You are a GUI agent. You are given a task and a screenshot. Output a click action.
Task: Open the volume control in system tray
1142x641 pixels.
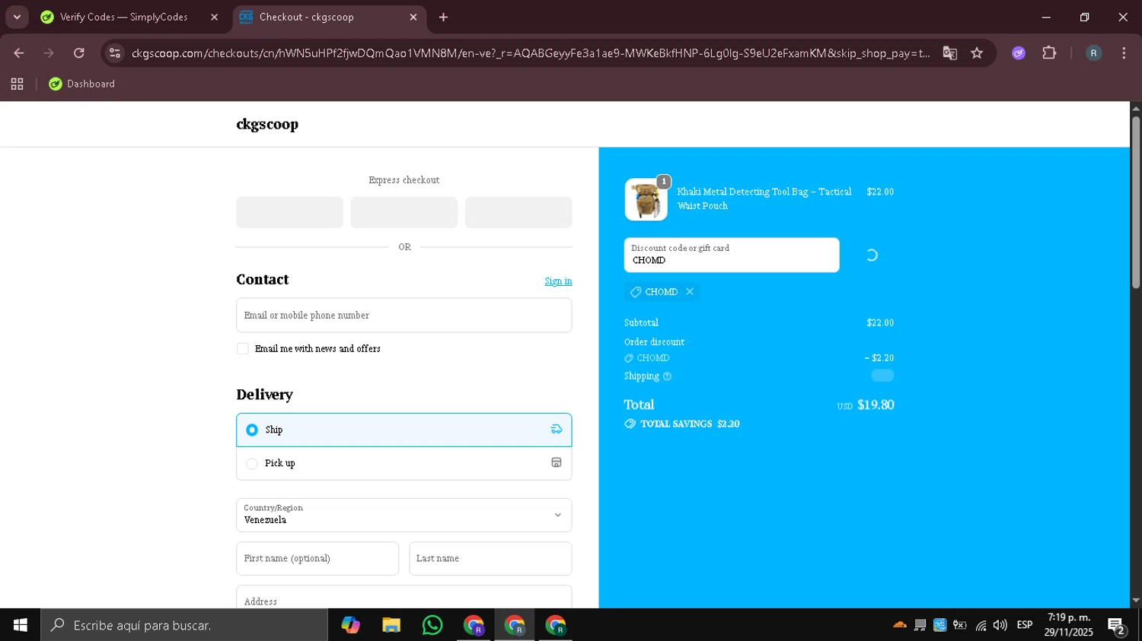[1000, 625]
